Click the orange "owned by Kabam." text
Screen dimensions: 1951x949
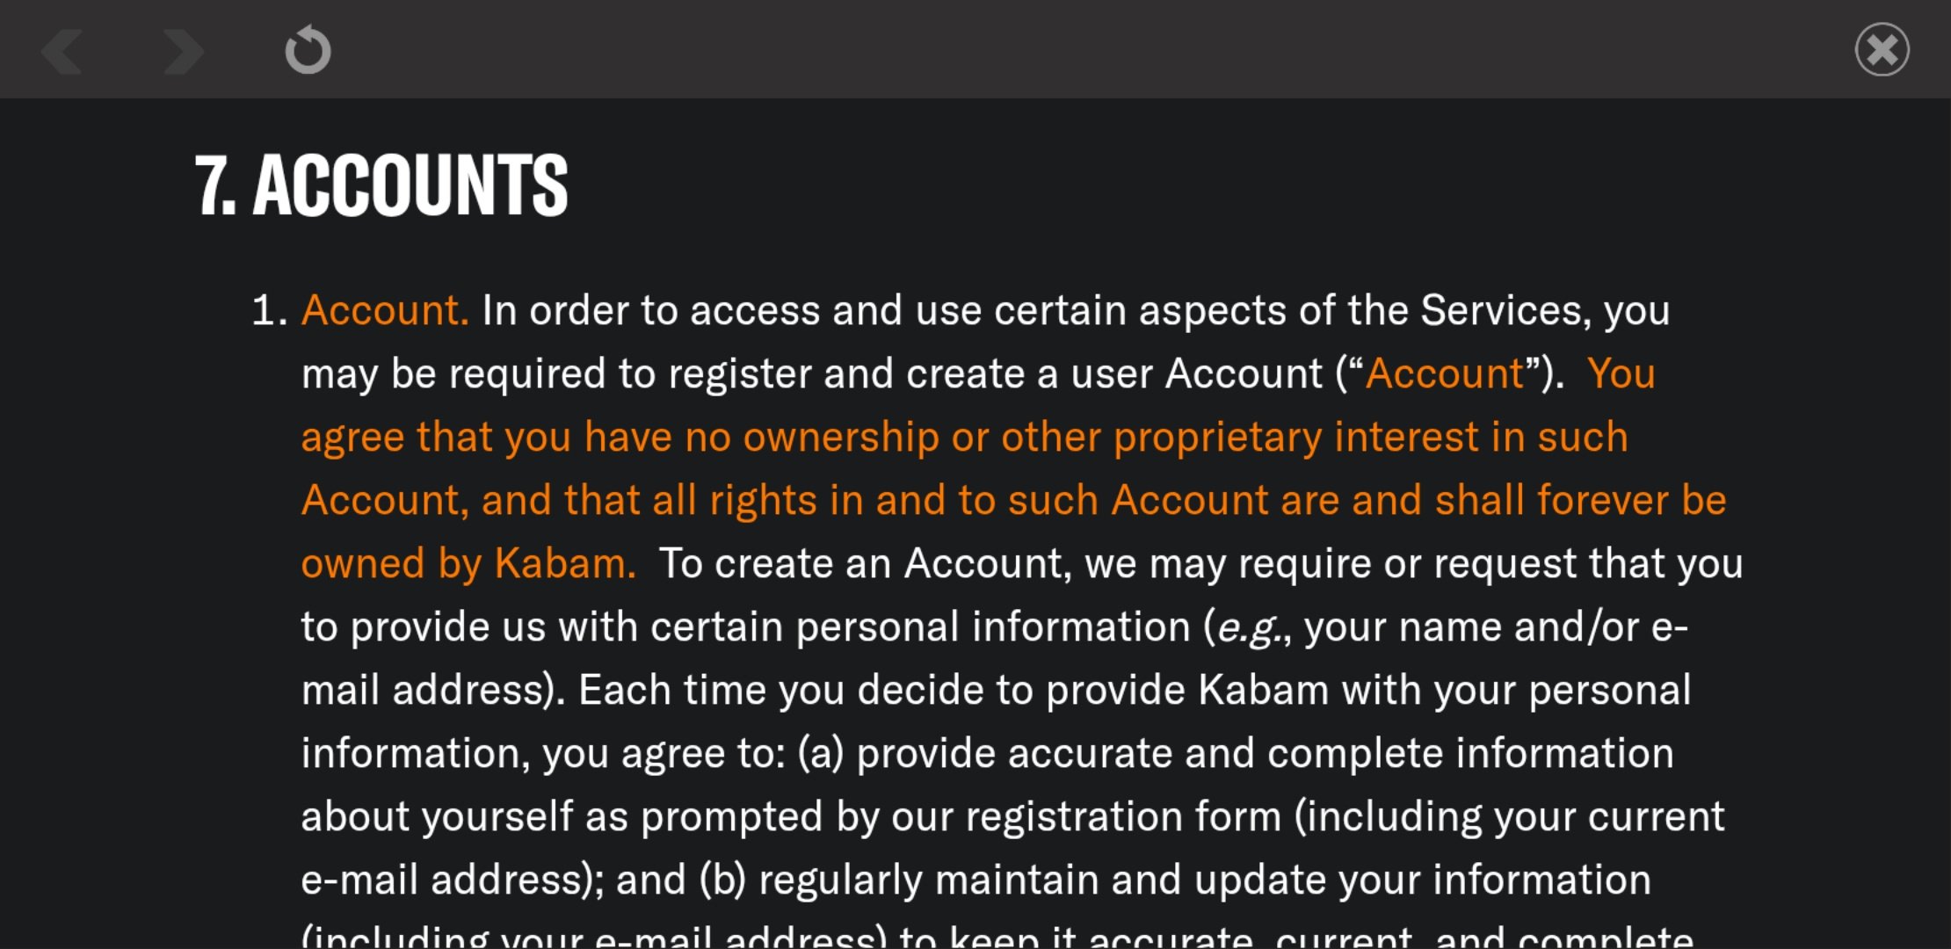(x=468, y=563)
